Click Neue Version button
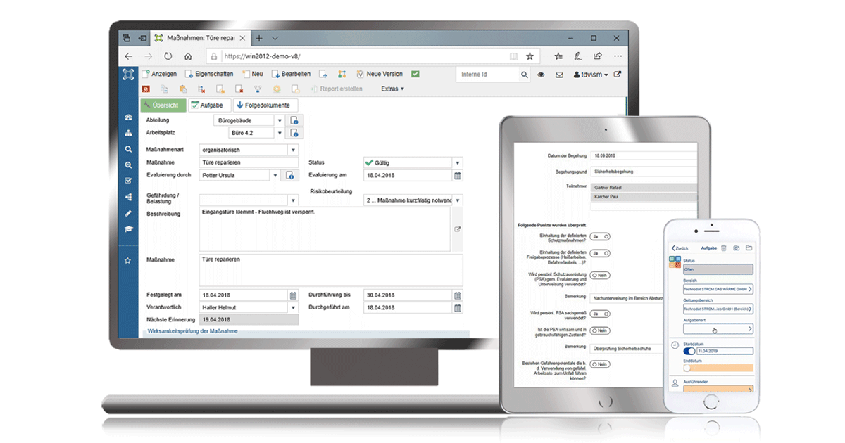 [x=380, y=74]
